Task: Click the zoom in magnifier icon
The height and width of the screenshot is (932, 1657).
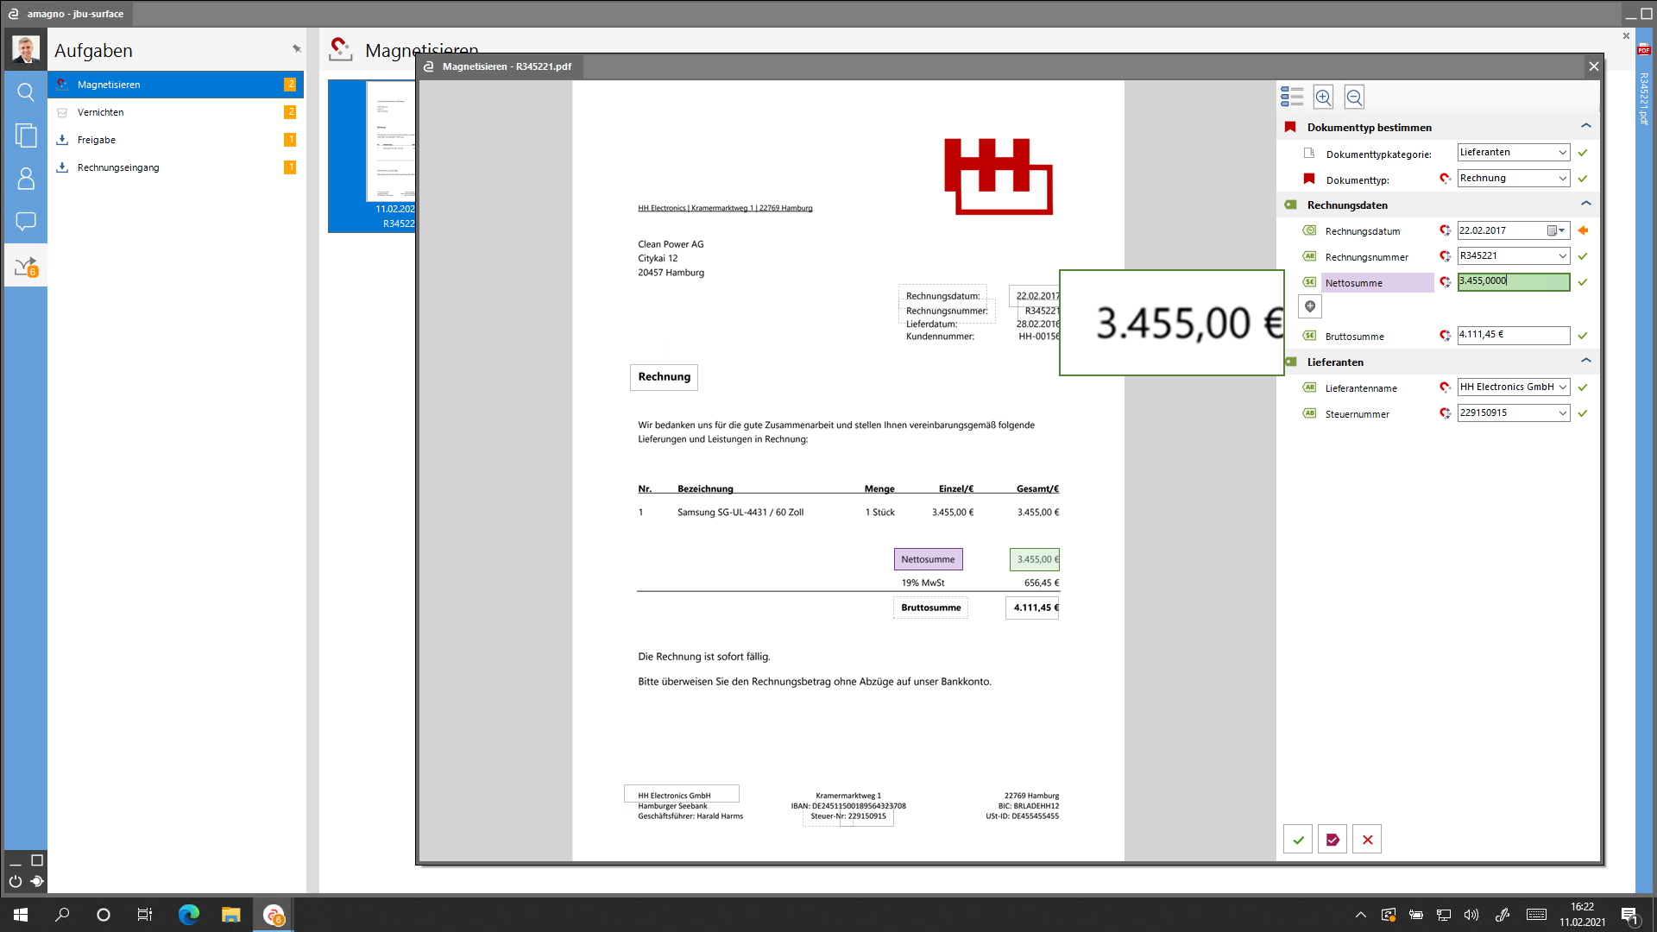Action: [x=1323, y=98]
